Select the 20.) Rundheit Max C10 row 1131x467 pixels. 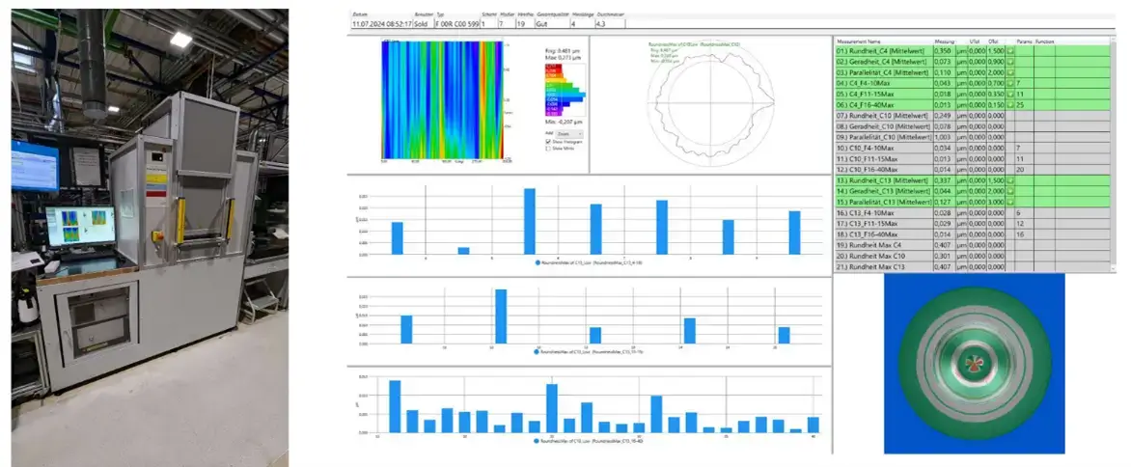point(975,256)
